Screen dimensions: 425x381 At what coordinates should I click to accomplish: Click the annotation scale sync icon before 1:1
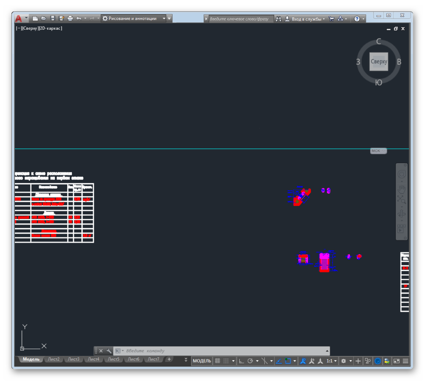point(320,361)
